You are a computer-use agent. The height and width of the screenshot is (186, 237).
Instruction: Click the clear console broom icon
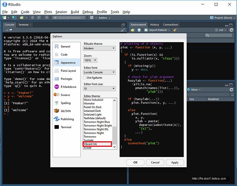coord(123,30)
